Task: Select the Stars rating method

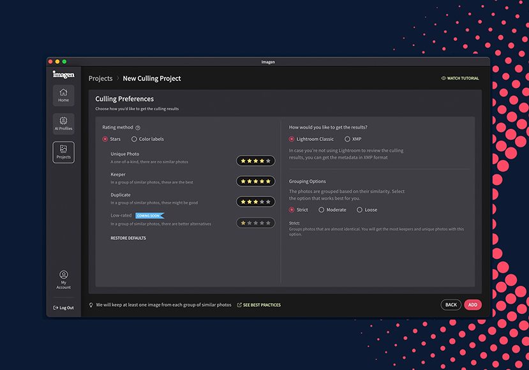Action: [105, 139]
